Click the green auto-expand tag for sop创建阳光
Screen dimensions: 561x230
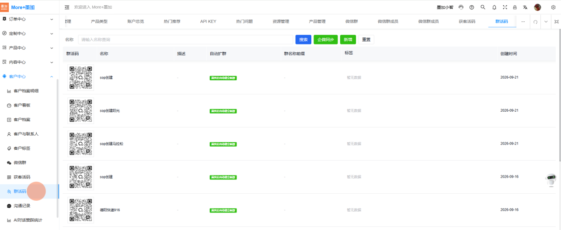pos(223,111)
